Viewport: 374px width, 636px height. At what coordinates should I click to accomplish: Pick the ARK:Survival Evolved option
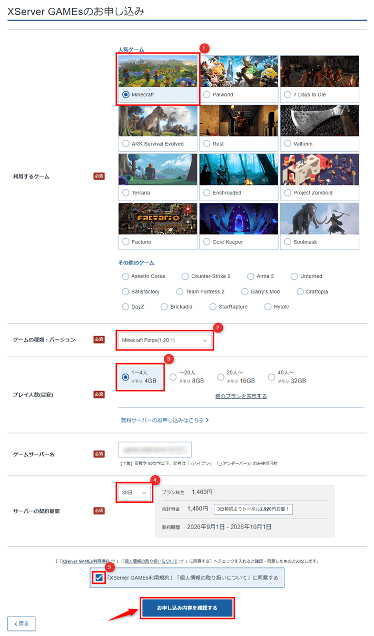point(125,144)
